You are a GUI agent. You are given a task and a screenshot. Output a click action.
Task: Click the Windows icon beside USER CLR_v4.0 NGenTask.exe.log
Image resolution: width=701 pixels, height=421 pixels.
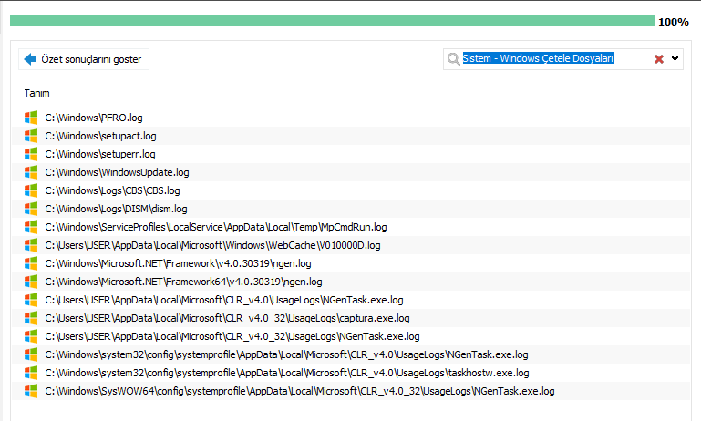pyautogui.click(x=31, y=300)
